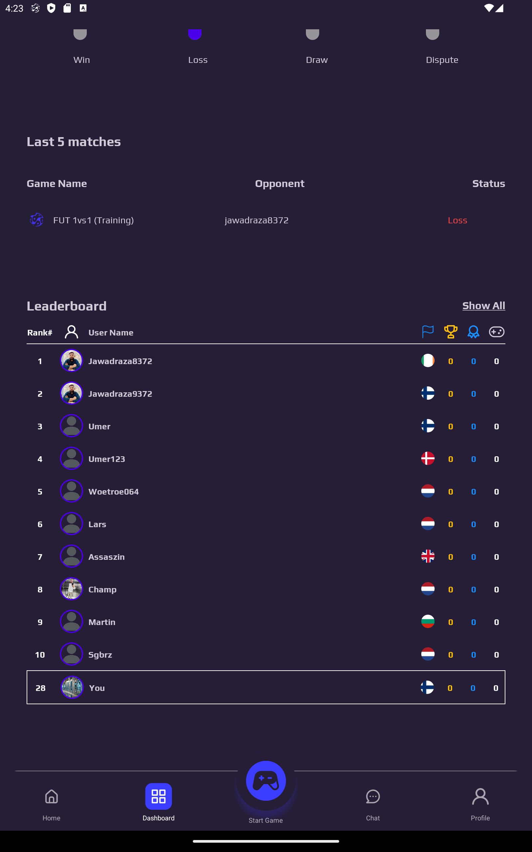
Task: Select the Champ leaderboard avatar
Action: point(71,589)
